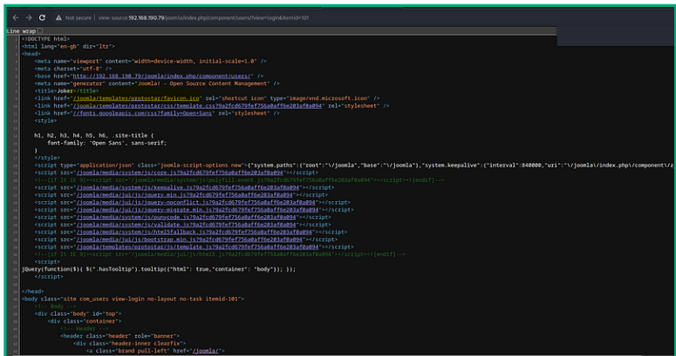Open the jquery.min.js script link
Viewport: 676px width, 356px height.
(x=185, y=195)
